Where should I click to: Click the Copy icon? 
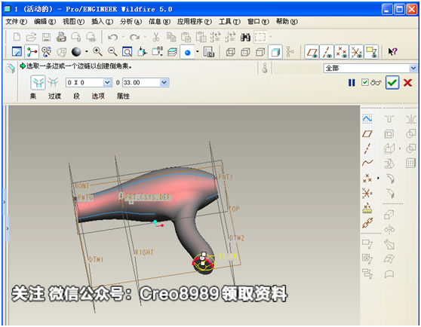(171, 37)
